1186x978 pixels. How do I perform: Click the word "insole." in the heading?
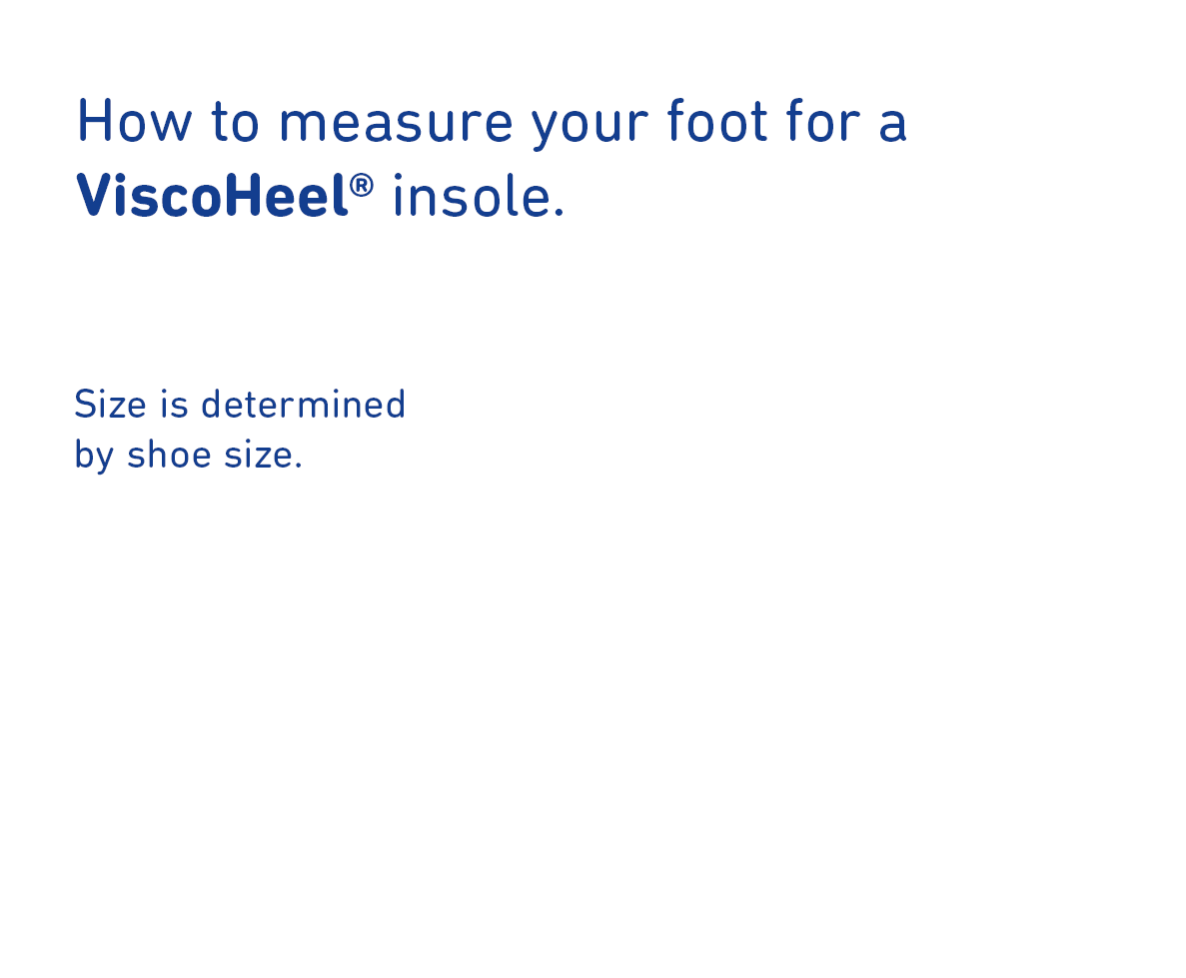pos(479,196)
